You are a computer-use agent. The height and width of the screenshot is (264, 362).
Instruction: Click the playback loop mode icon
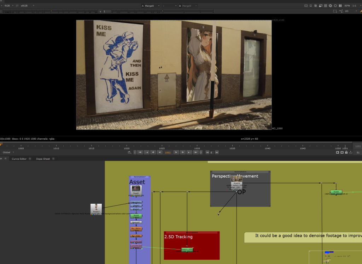129,152
